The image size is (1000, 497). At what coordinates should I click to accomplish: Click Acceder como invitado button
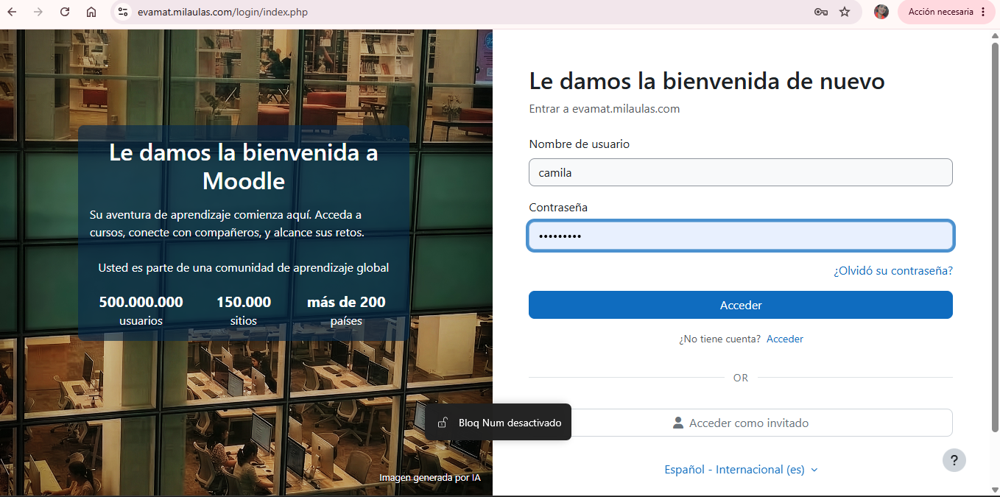pyautogui.click(x=741, y=423)
